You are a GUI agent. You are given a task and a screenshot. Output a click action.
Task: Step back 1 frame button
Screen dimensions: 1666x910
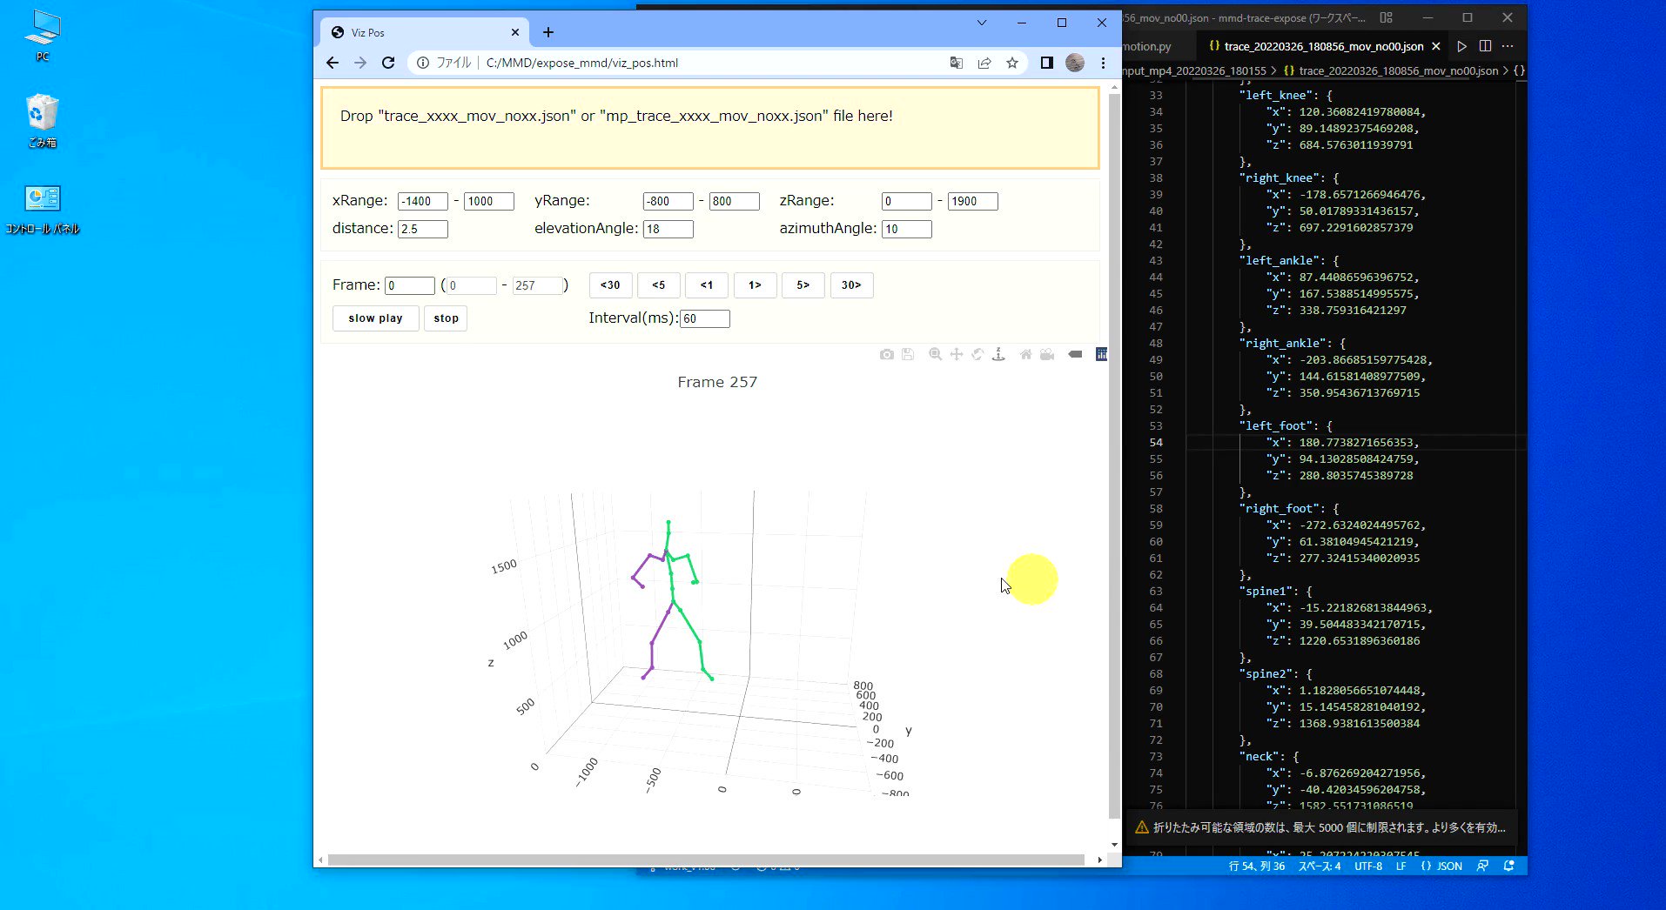click(707, 285)
